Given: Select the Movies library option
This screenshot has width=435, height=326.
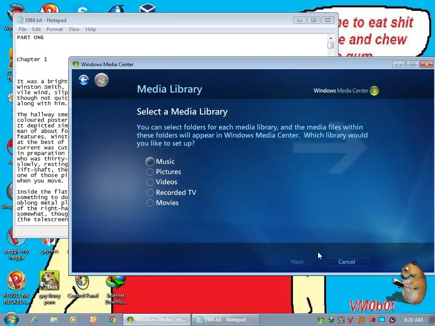Looking at the screenshot, I should coord(162,202).
